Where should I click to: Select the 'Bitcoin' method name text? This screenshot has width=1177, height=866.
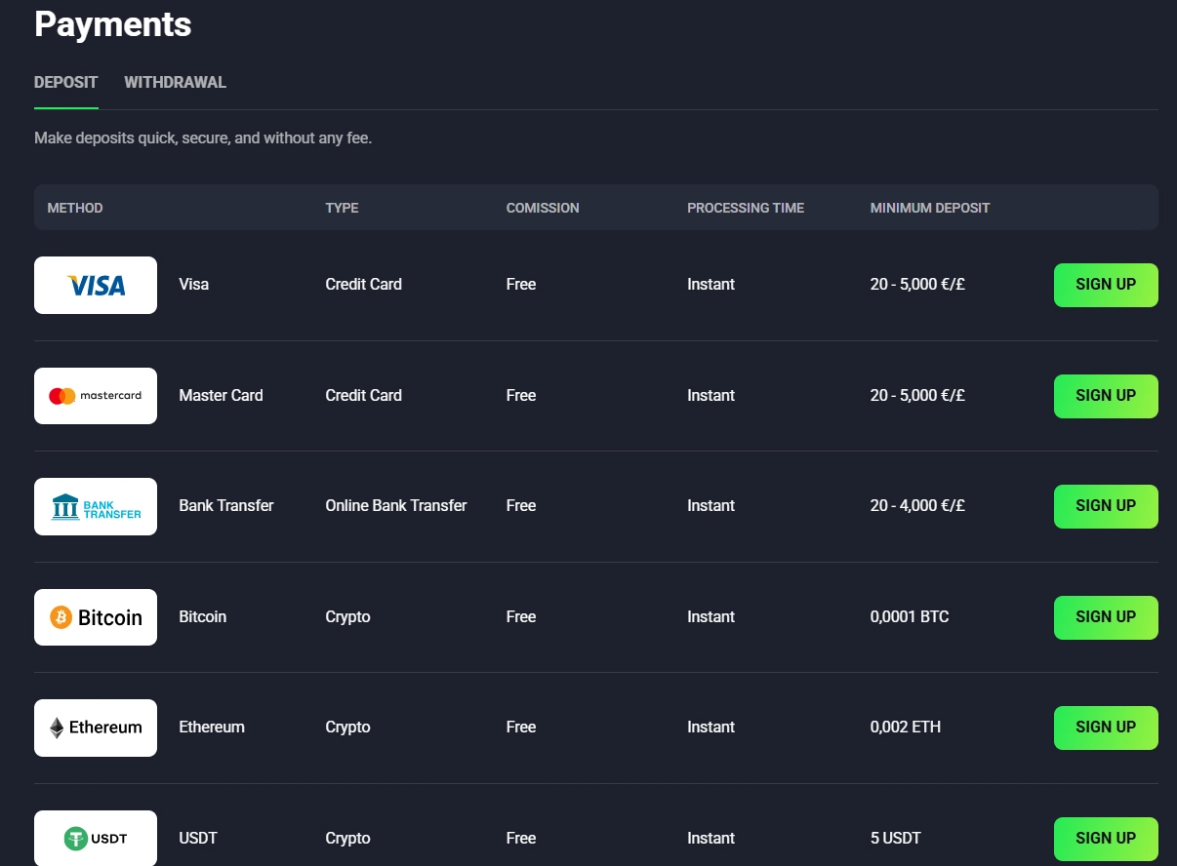coord(203,617)
